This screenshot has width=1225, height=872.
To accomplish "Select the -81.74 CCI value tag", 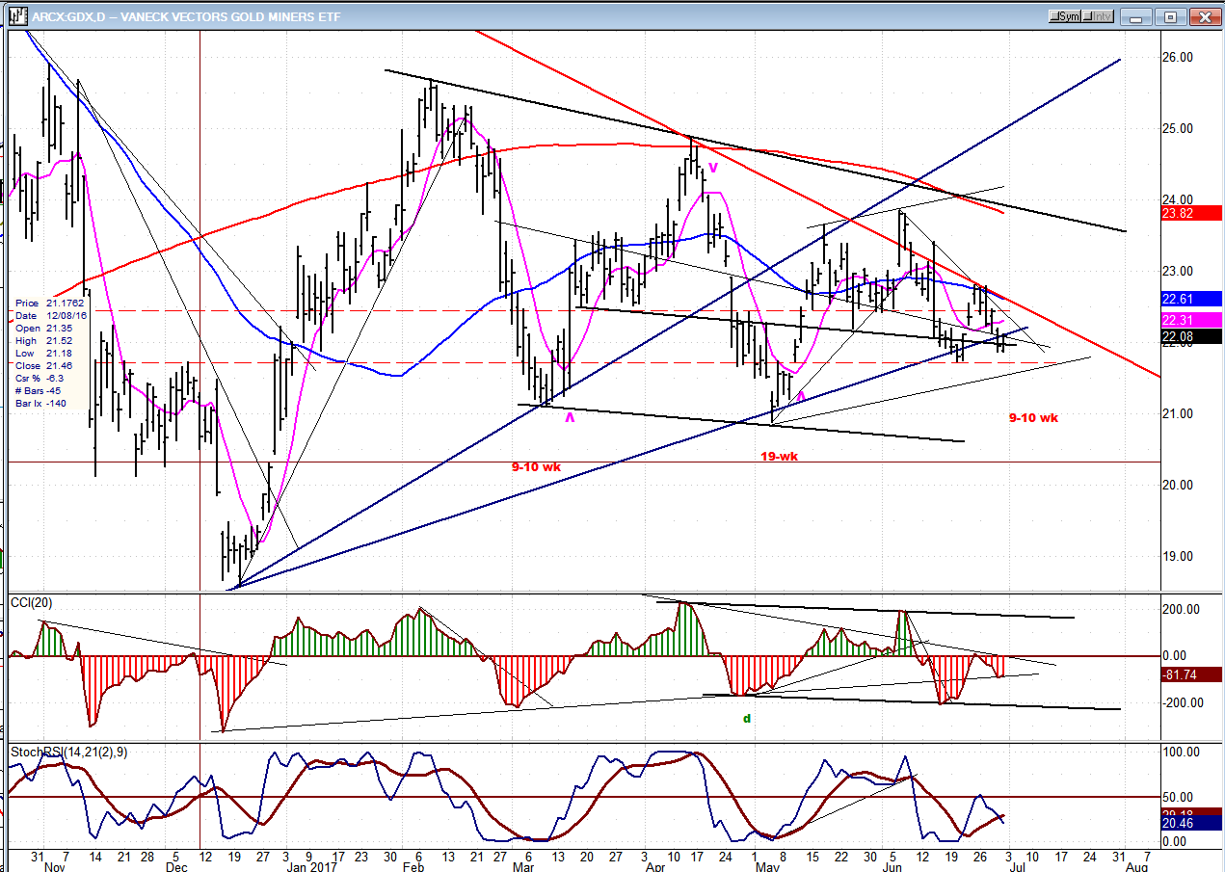I will (x=1193, y=674).
